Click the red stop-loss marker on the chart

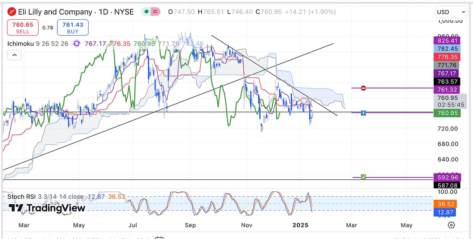(x=363, y=88)
